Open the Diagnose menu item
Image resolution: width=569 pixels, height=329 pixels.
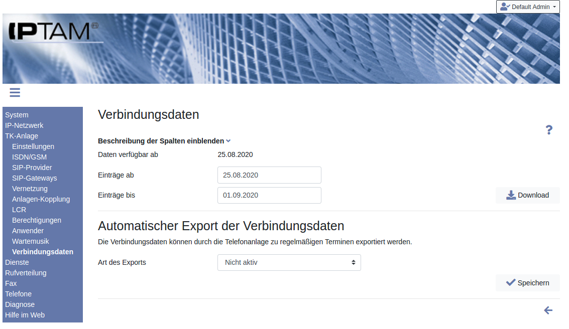point(20,304)
